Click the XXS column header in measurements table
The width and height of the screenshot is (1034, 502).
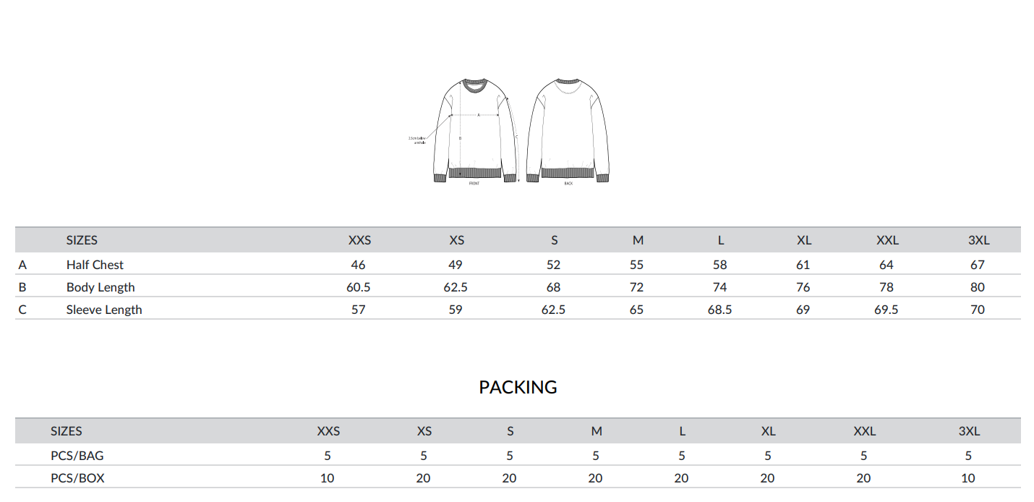(x=359, y=240)
